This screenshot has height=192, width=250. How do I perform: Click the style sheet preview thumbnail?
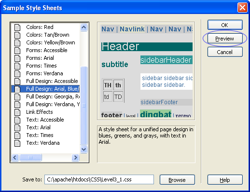(146, 71)
